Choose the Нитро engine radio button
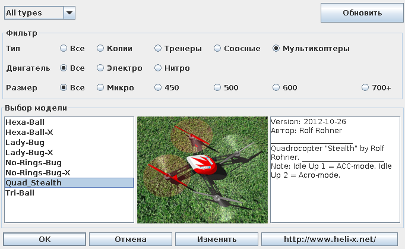The width and height of the screenshot is (405, 249). coord(158,68)
